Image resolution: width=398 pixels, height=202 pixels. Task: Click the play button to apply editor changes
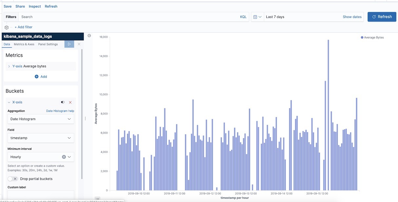(69, 44)
